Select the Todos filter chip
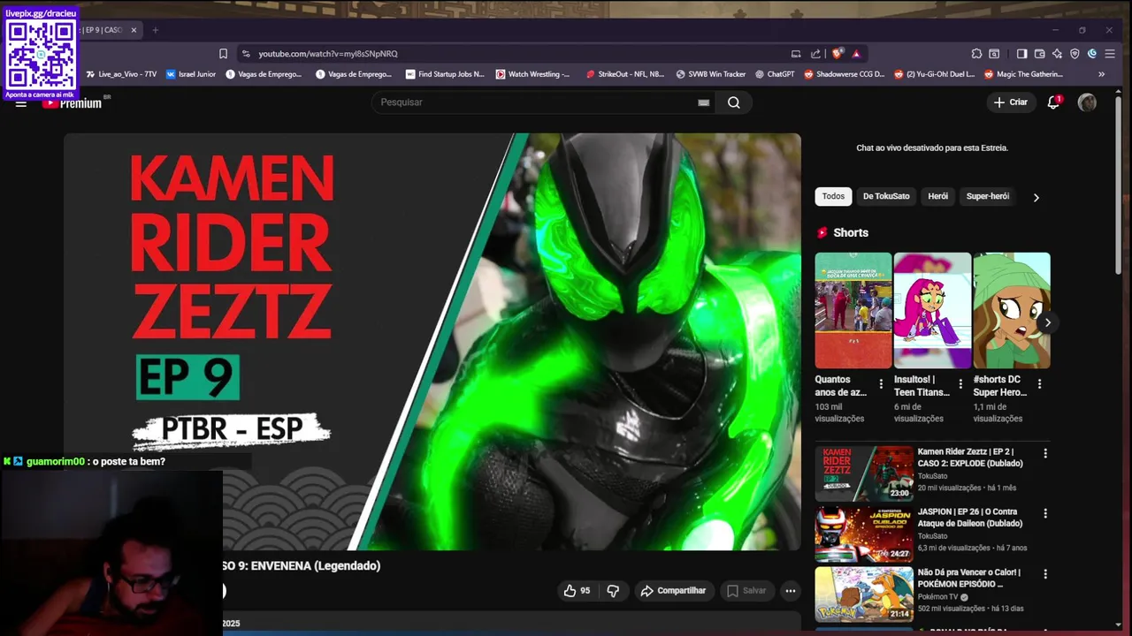 coord(833,196)
